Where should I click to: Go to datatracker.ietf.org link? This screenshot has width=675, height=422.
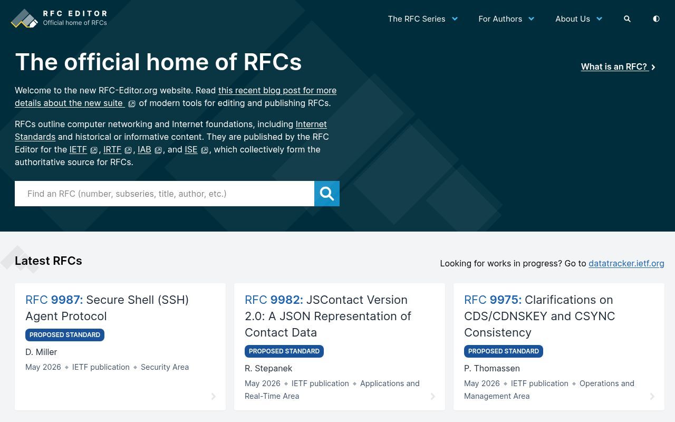click(x=626, y=263)
